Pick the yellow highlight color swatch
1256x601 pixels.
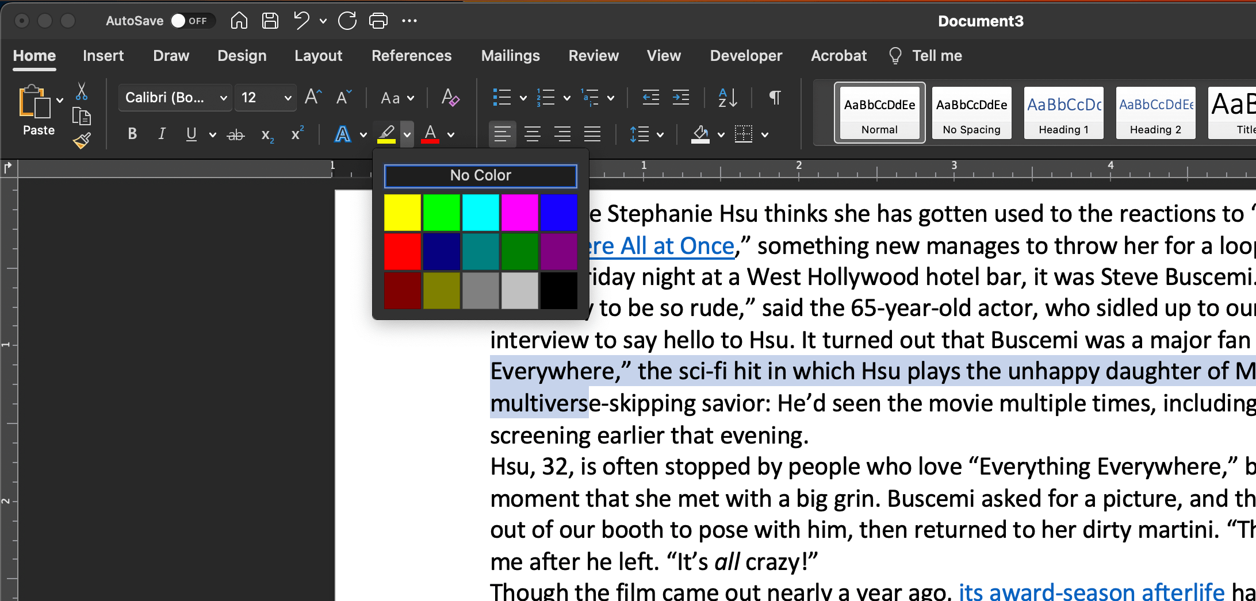click(402, 213)
